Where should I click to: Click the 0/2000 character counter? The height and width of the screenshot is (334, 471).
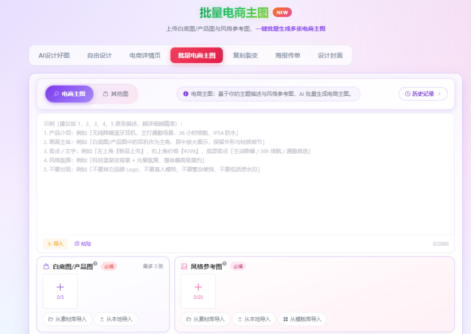pyautogui.click(x=440, y=244)
